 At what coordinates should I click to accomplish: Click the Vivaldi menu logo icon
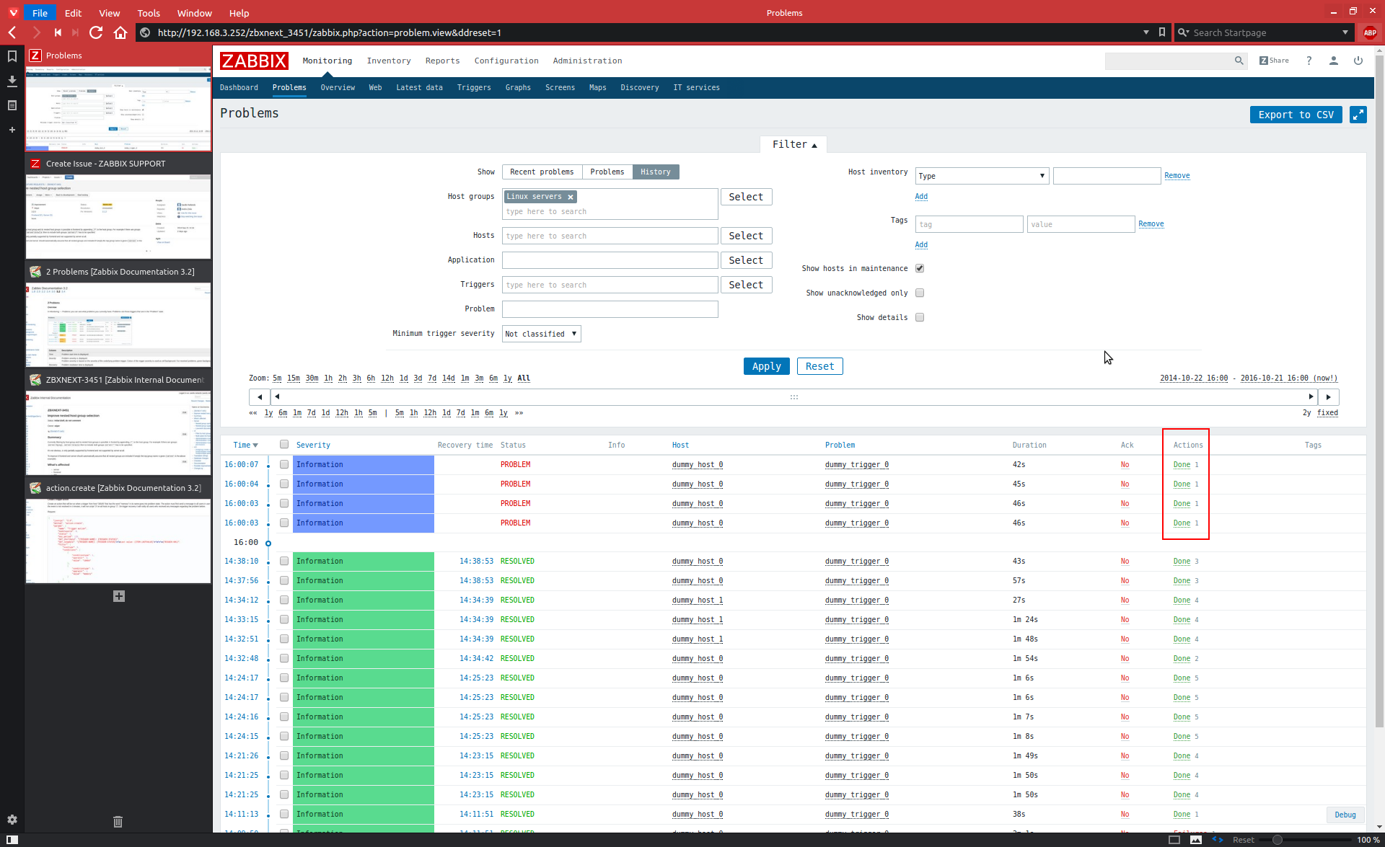pyautogui.click(x=13, y=12)
